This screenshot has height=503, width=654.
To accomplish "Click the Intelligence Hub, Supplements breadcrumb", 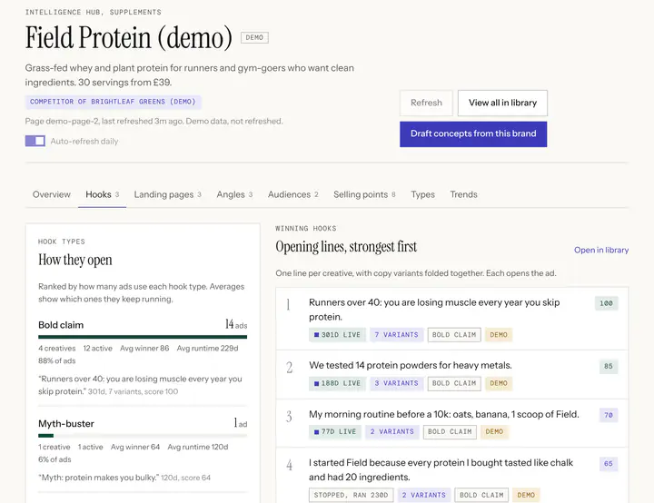I will [x=93, y=12].
